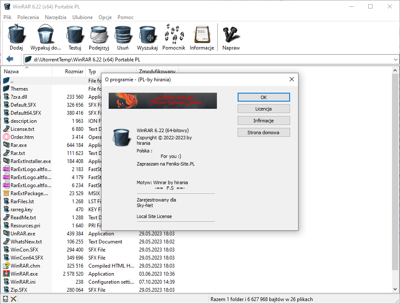Click OK in the O programie dialog

263,97
